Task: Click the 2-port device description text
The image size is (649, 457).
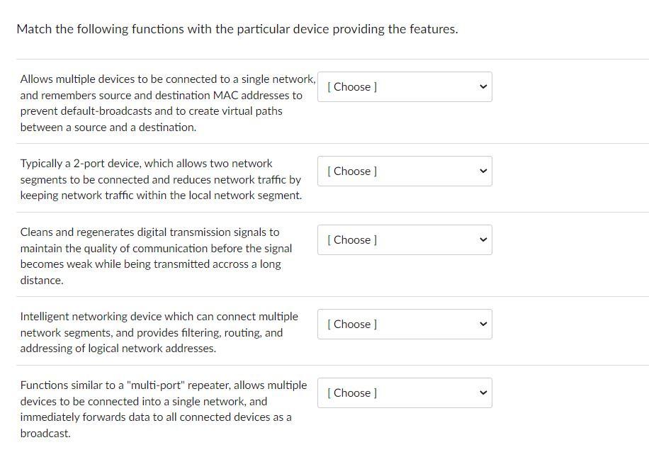Action: point(163,179)
